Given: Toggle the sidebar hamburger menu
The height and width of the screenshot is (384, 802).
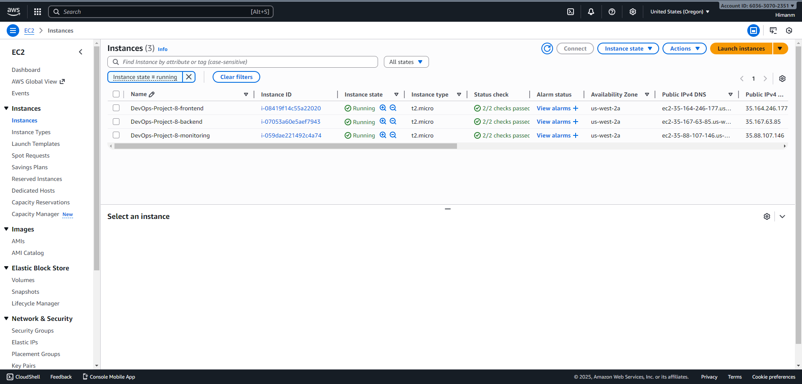Looking at the screenshot, I should (x=13, y=31).
